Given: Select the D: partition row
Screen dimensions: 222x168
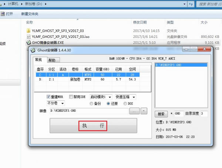Looking at the screenshot, I should point(88,79).
